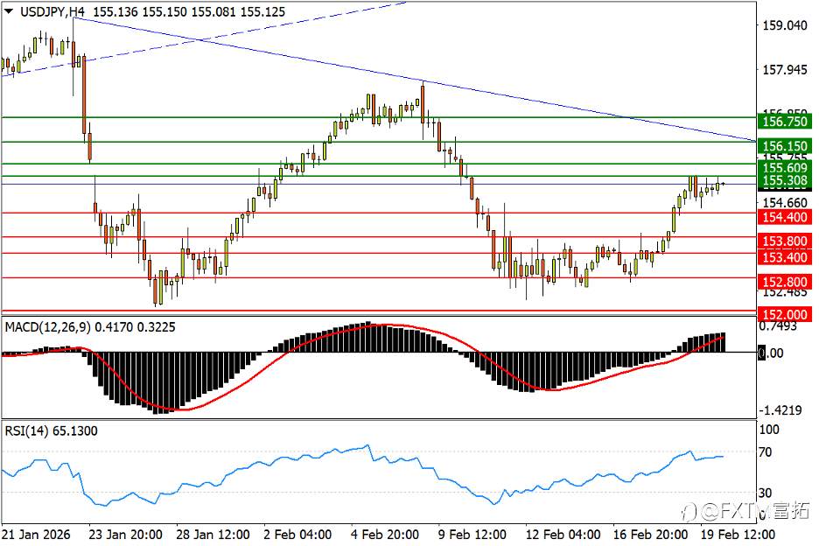
Task: Select the red 153.800 support level label
Action: [x=785, y=241]
